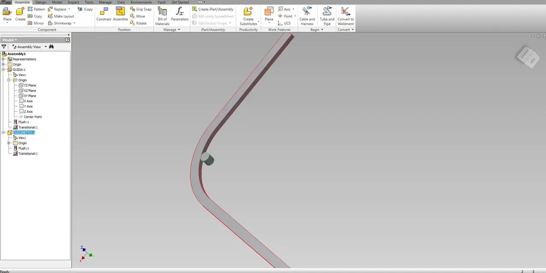Click the ViewCube in the viewport
The image size is (546, 273).
[528, 57]
